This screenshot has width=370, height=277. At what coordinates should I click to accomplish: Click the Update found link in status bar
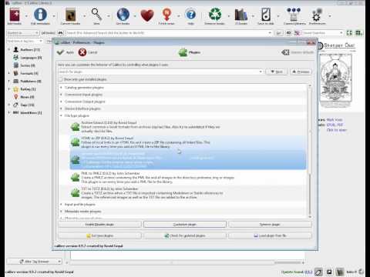click(x=297, y=272)
